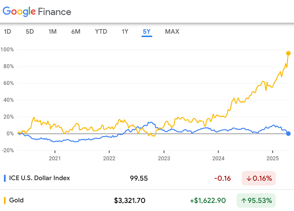Viewport: 294px width, 211px height.
Task: Select the active 5Y range tab
Action: pos(147,32)
